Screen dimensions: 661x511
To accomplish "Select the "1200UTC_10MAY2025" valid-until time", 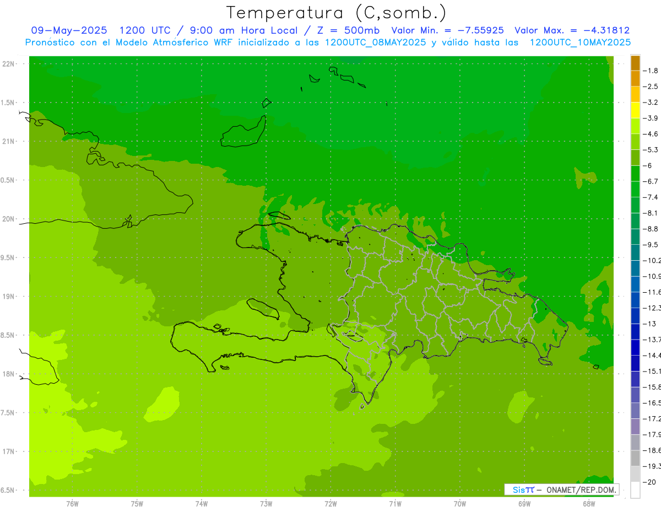I will (x=580, y=42).
